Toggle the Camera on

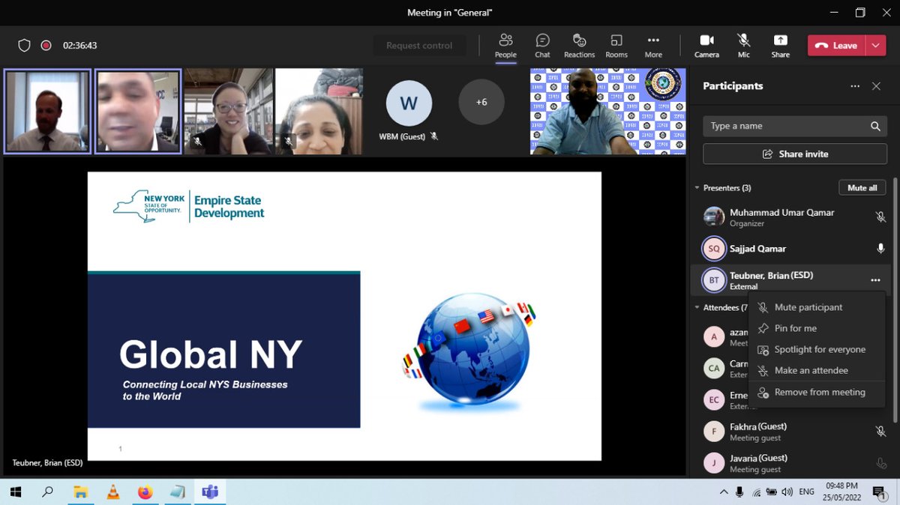[x=706, y=45]
